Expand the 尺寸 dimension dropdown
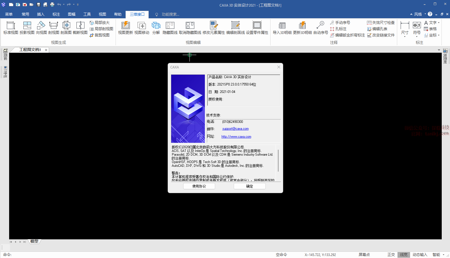This screenshot has height=258, width=450. point(405,36)
